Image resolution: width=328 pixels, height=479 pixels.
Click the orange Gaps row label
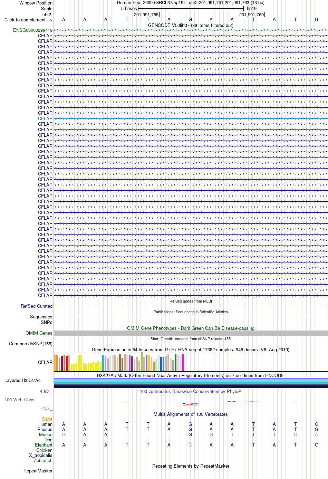(x=47, y=419)
